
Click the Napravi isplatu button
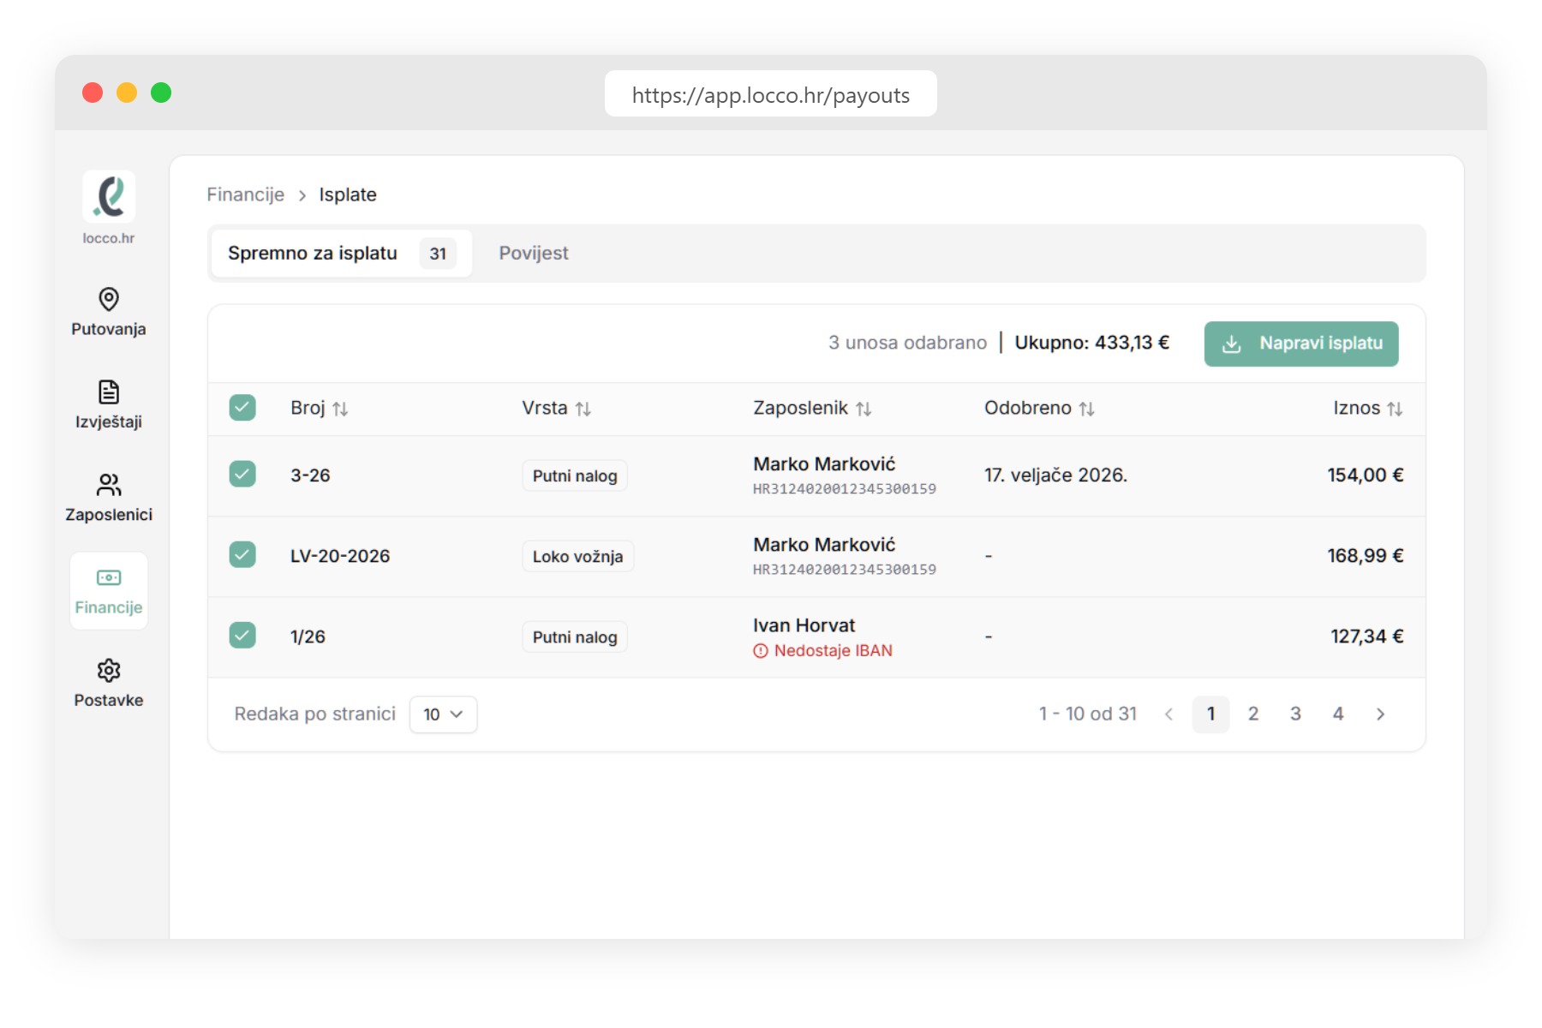[x=1300, y=344]
